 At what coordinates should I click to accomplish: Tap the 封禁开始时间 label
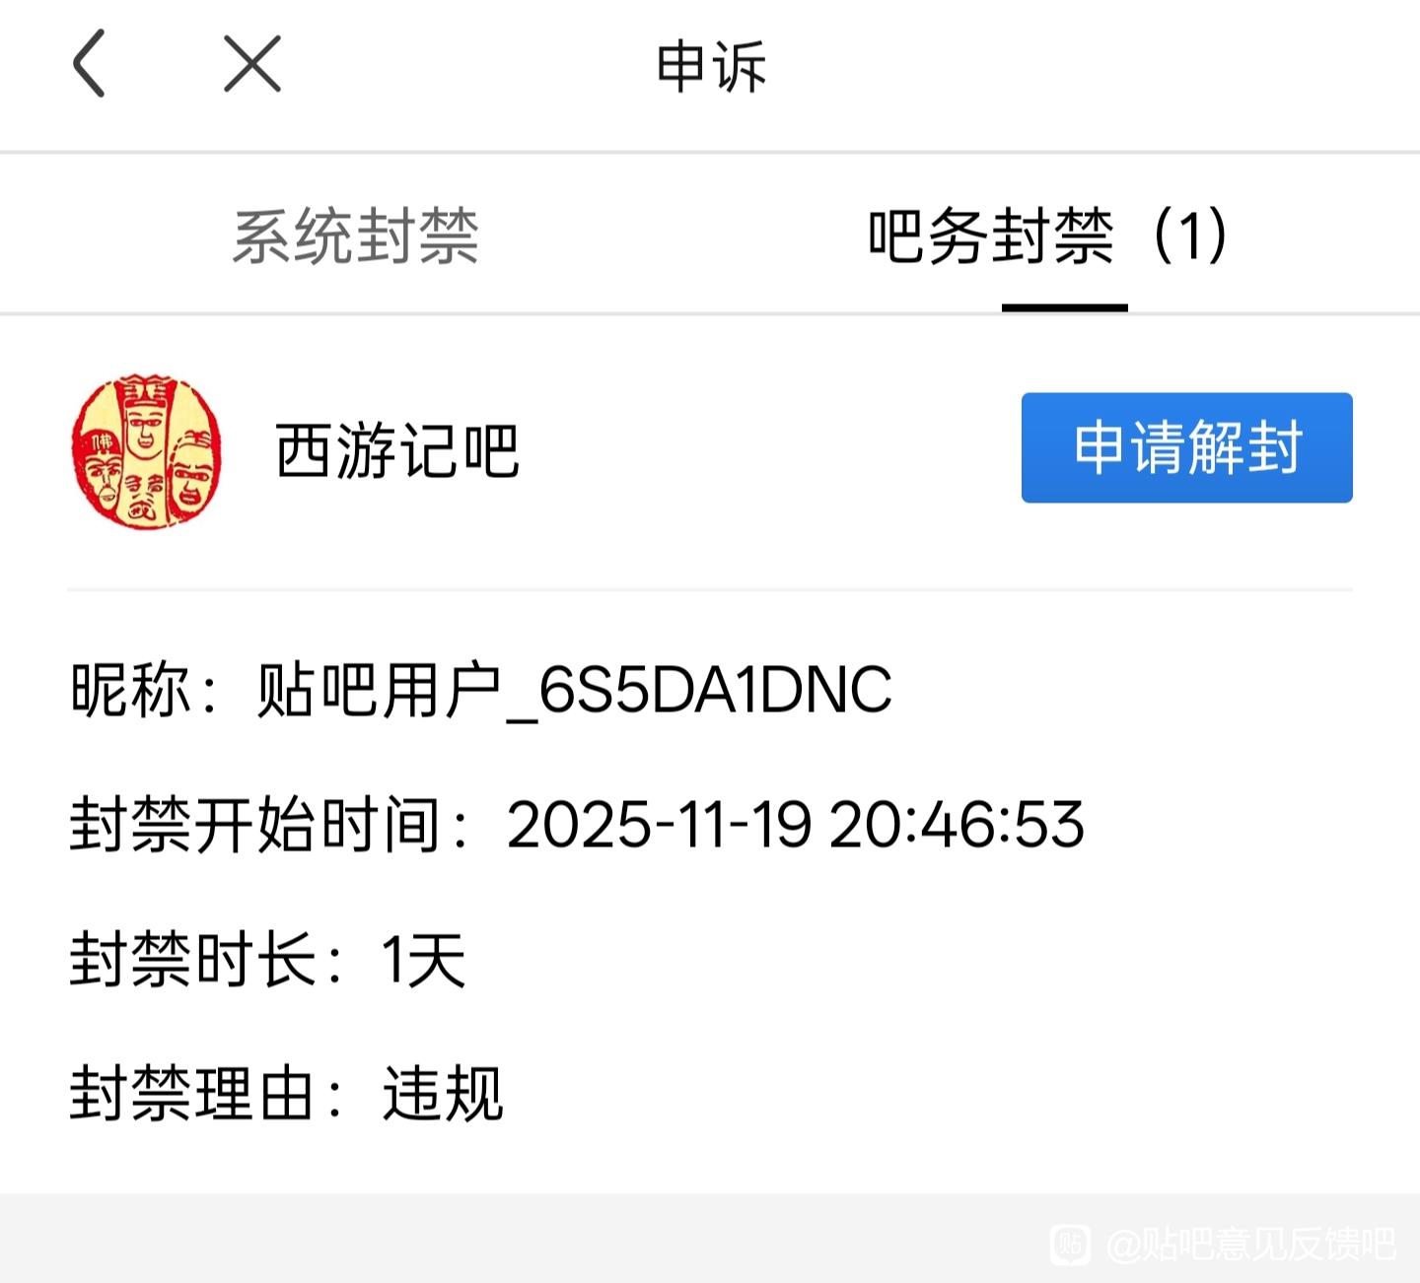pos(254,824)
